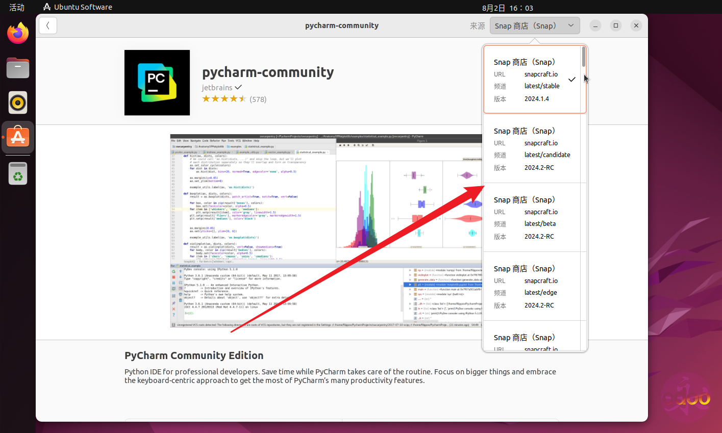The width and height of the screenshot is (722, 433).
Task: Click the source list scrollbar
Action: click(x=584, y=57)
